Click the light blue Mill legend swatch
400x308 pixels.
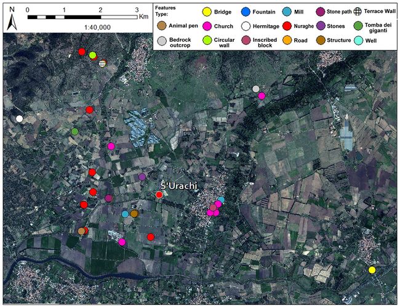[x=287, y=12]
